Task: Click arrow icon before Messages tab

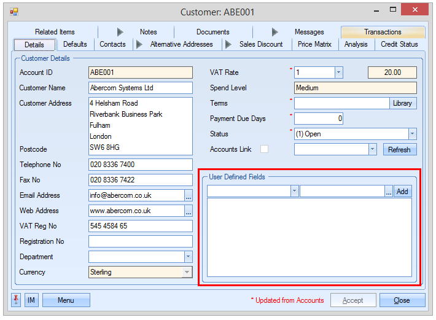Action: coord(275,32)
